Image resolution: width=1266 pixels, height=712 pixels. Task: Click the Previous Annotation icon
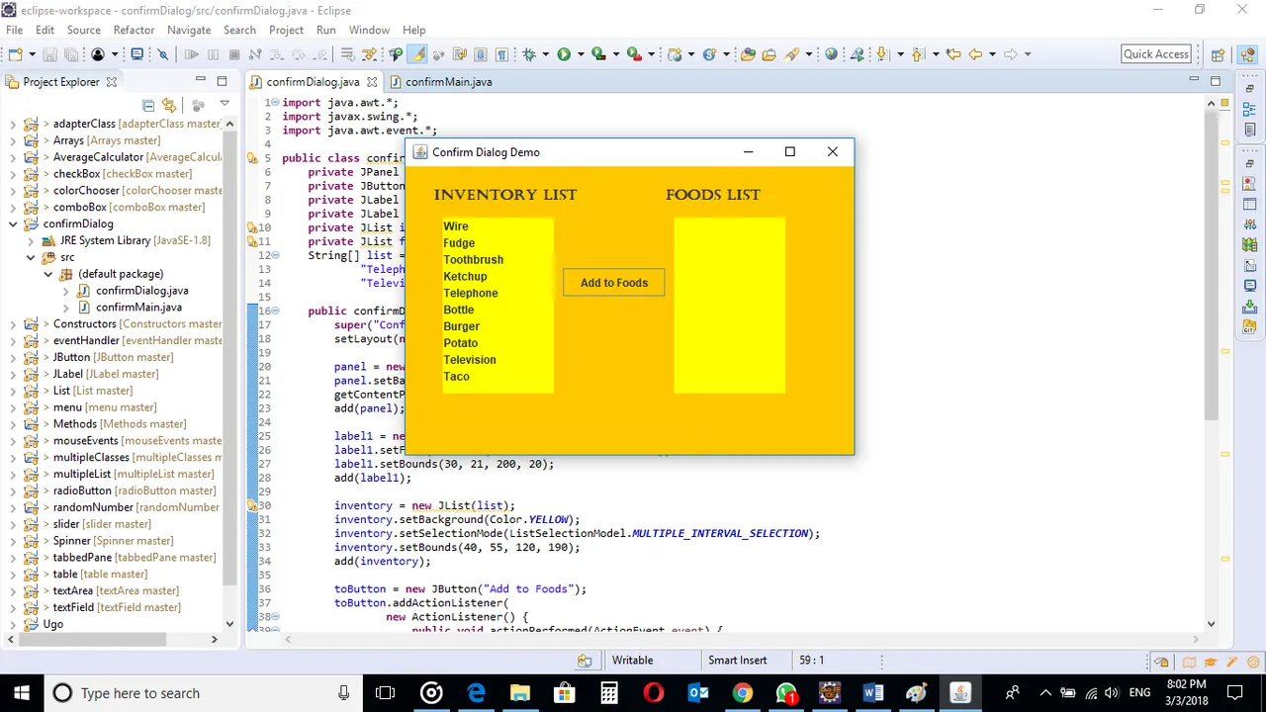[917, 54]
